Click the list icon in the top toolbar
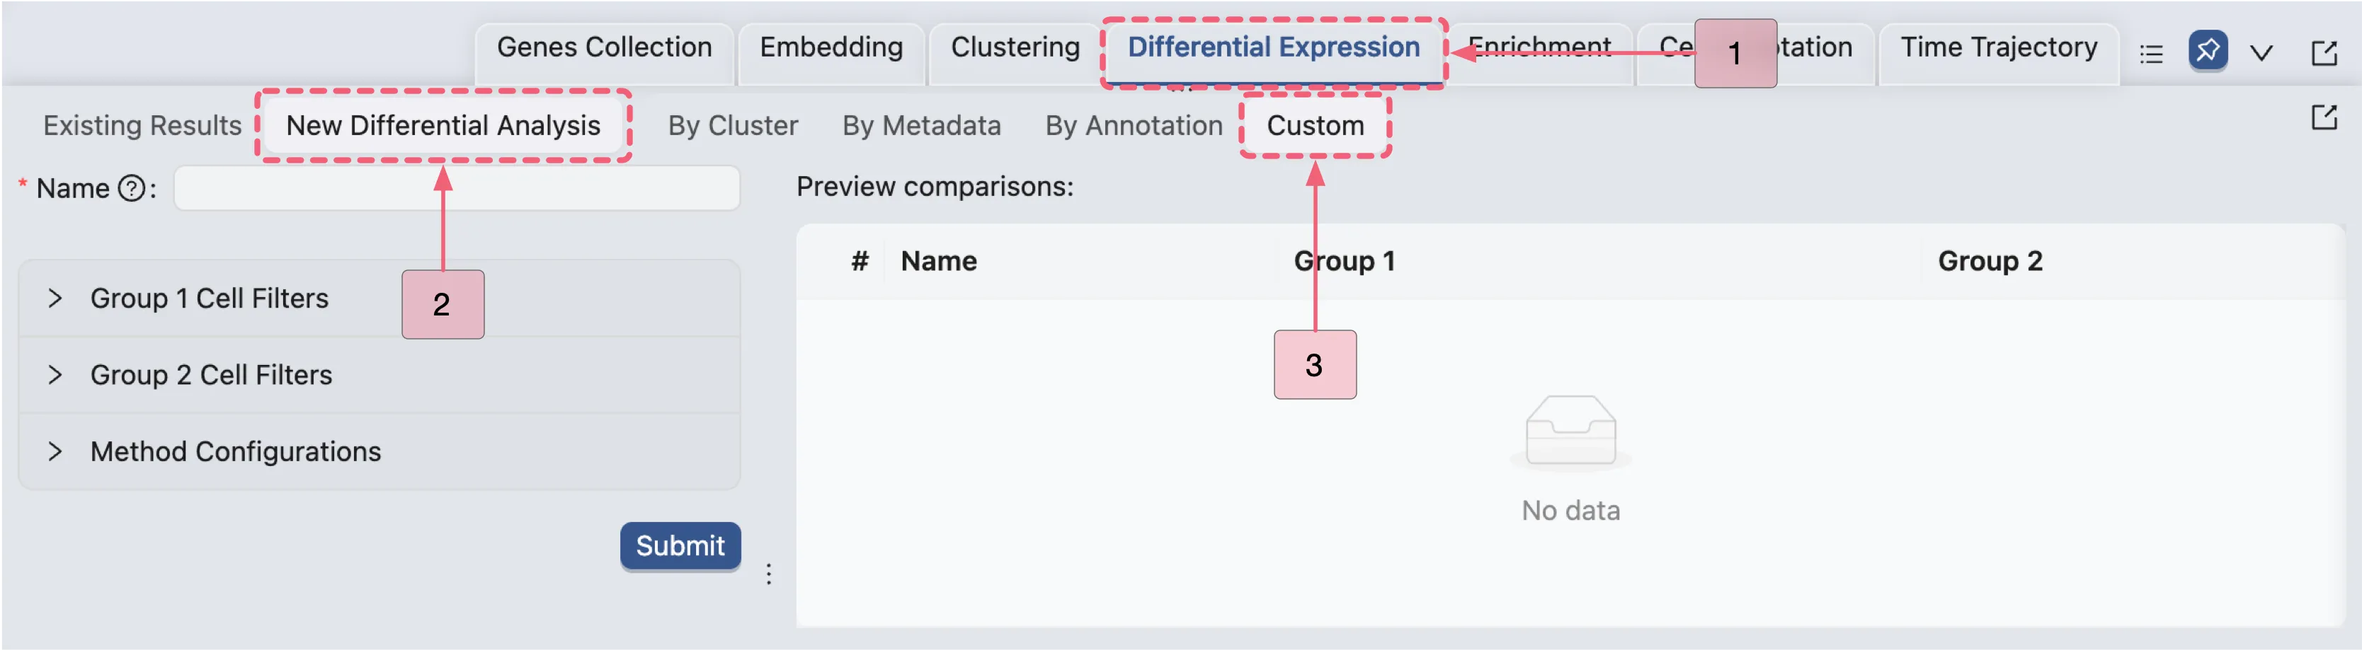This screenshot has width=2362, height=650. click(x=2150, y=52)
